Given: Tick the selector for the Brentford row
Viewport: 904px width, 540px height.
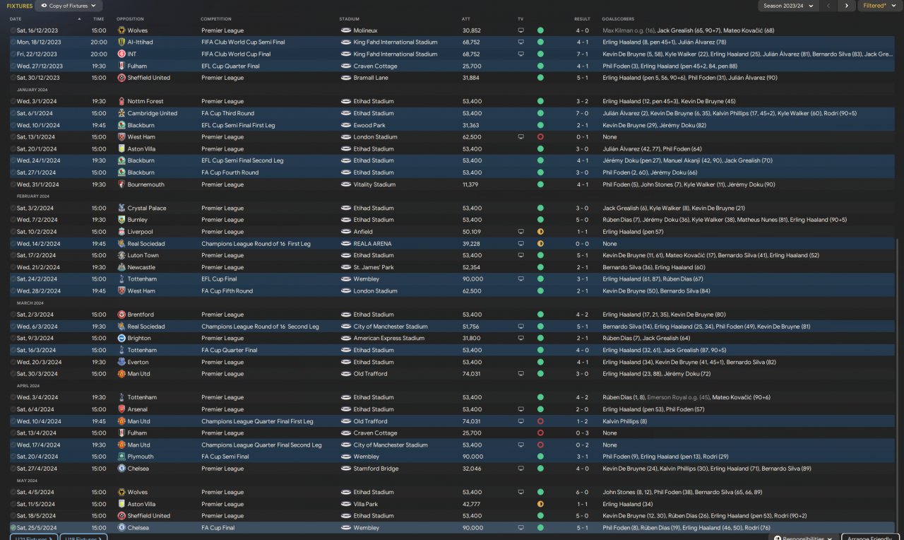Looking at the screenshot, I should pyautogui.click(x=13, y=315).
